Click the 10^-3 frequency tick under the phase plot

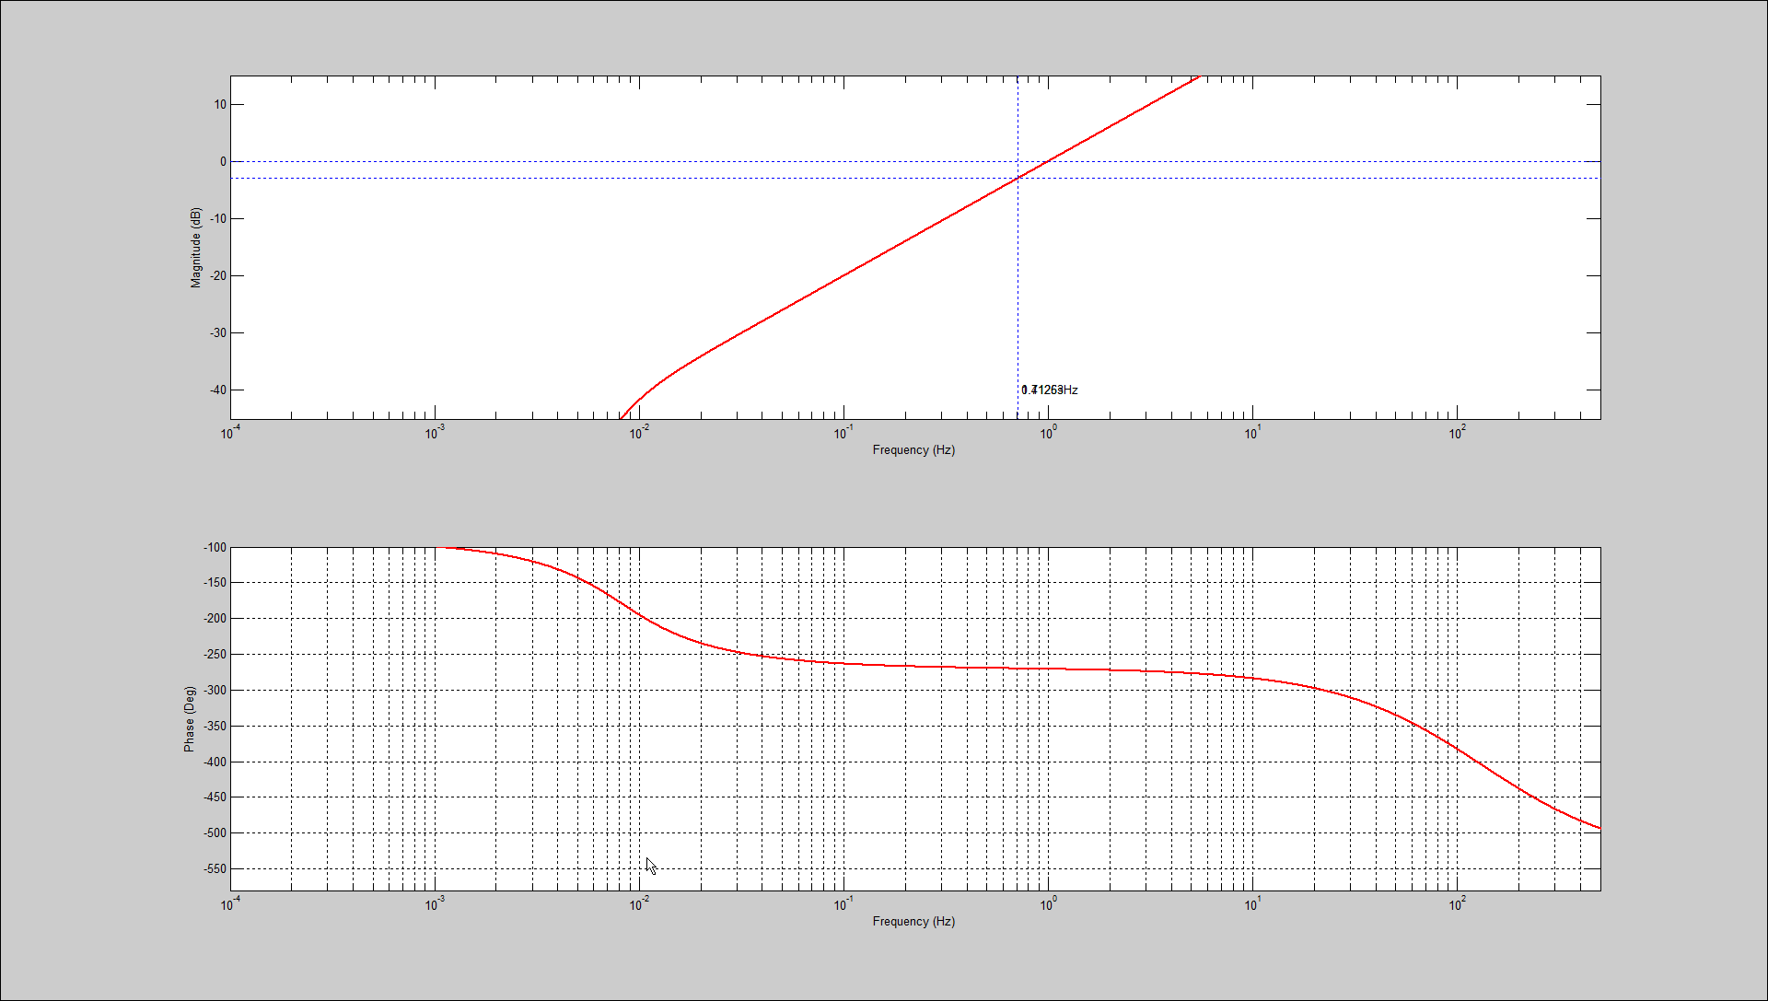[x=435, y=904]
